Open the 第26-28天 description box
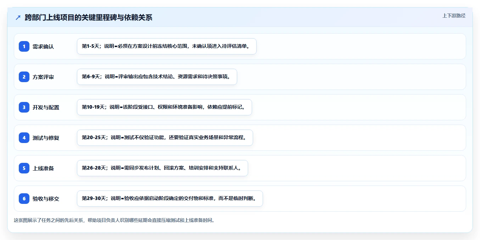 pyautogui.click(x=162, y=168)
